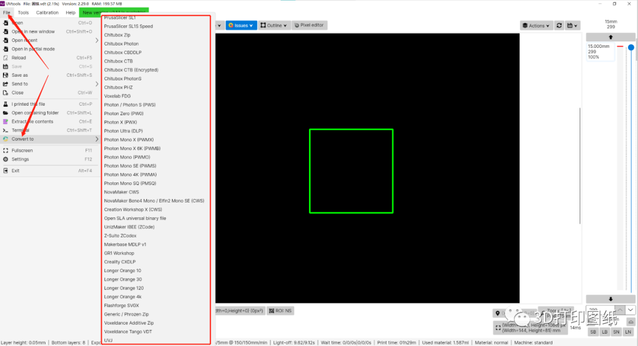Toggle the ROI: NS indicator
This screenshot has width=638, height=346.
point(281,311)
